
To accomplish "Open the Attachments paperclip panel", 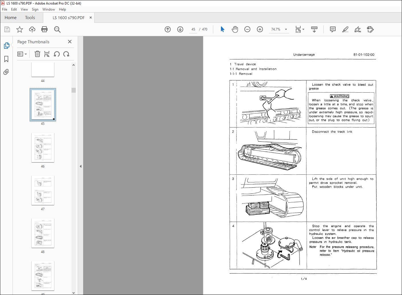I will click(x=6, y=72).
